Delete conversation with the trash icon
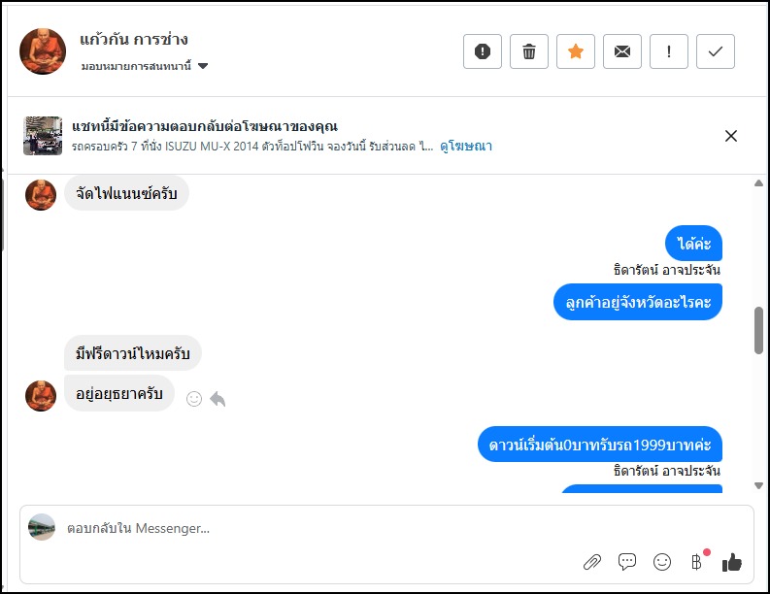The height and width of the screenshot is (594, 770). pyautogui.click(x=529, y=51)
